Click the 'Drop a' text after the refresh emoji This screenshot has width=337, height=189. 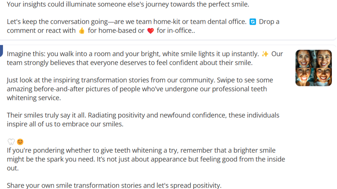point(269,22)
